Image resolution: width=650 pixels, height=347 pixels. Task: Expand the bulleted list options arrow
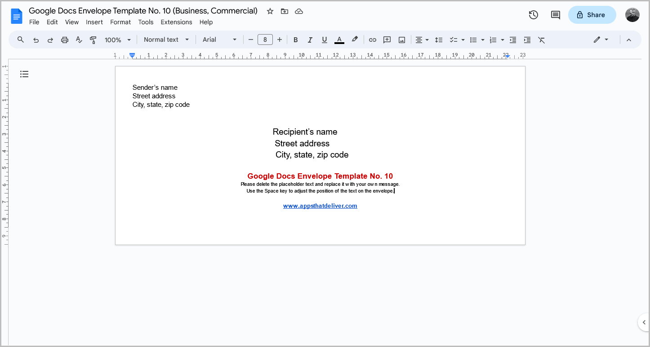coord(483,40)
